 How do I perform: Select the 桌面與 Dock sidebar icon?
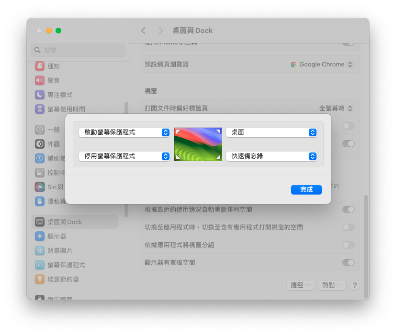40,222
